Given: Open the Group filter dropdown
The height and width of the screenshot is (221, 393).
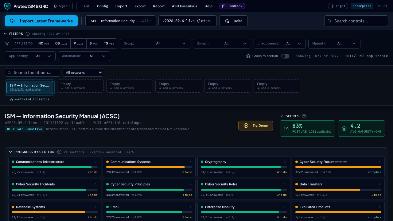Looking at the screenshot, I should (x=155, y=44).
